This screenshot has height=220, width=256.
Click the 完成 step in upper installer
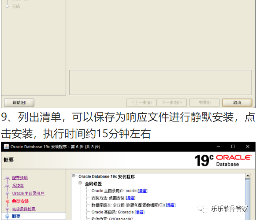click(x=16, y=7)
